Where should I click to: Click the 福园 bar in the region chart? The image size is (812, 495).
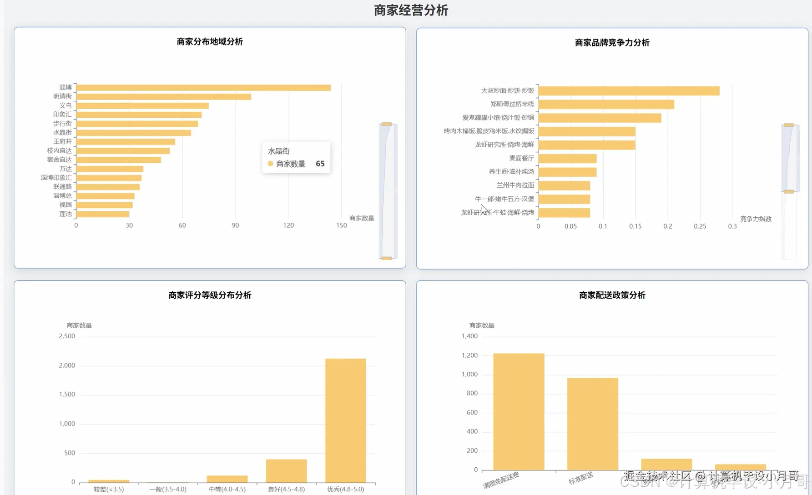[x=104, y=205]
